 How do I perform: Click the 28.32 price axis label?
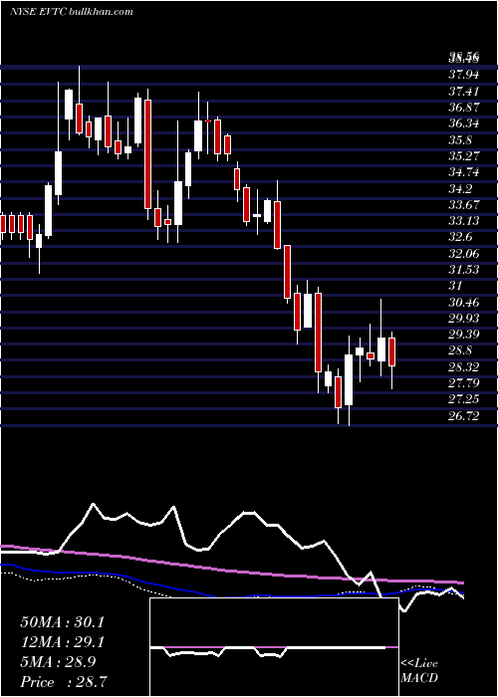pyautogui.click(x=464, y=366)
